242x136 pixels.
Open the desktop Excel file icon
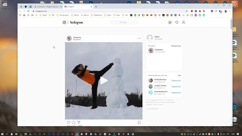click(234, 56)
